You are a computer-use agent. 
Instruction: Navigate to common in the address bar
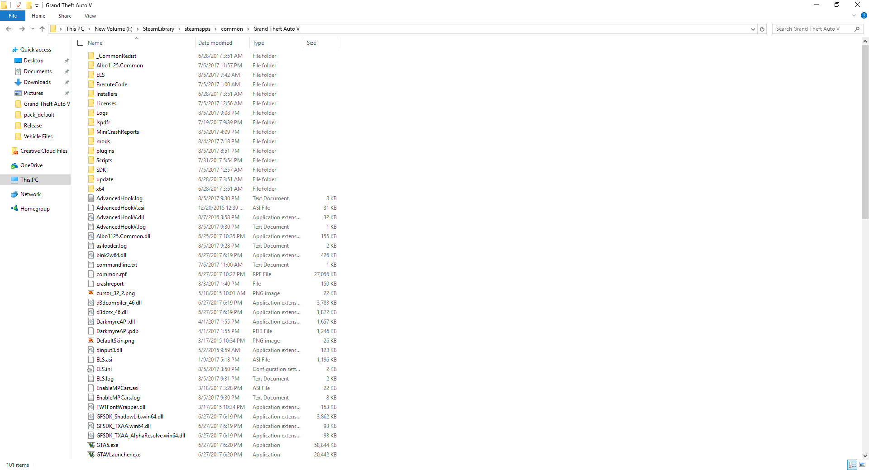[x=232, y=29]
